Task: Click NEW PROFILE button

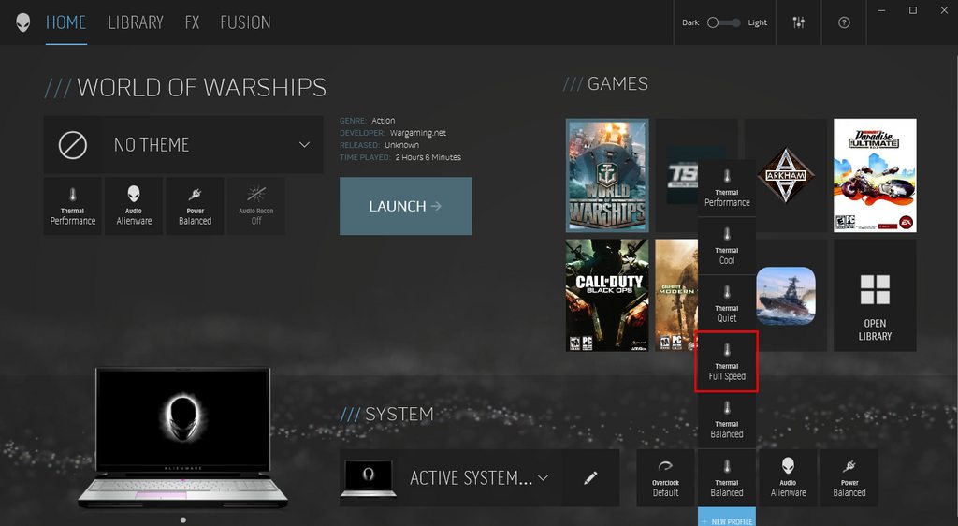Action: click(x=727, y=518)
